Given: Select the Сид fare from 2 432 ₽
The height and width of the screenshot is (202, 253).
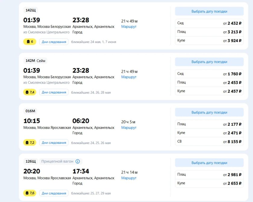Looking at the screenshot, I should 209,23.
